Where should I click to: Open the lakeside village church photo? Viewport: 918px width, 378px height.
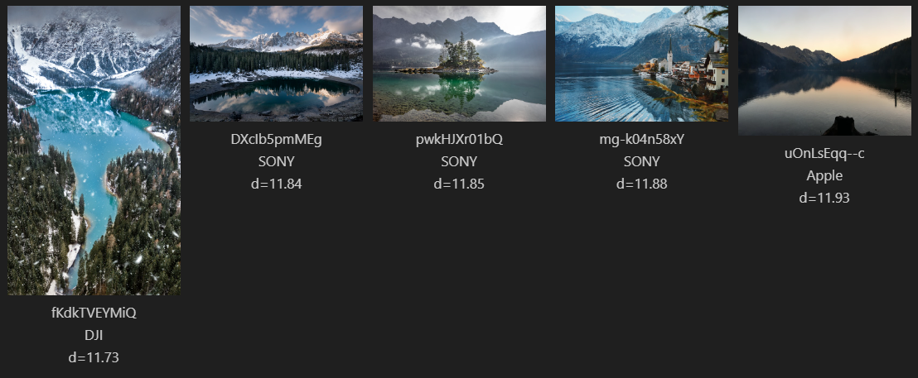coord(641,64)
